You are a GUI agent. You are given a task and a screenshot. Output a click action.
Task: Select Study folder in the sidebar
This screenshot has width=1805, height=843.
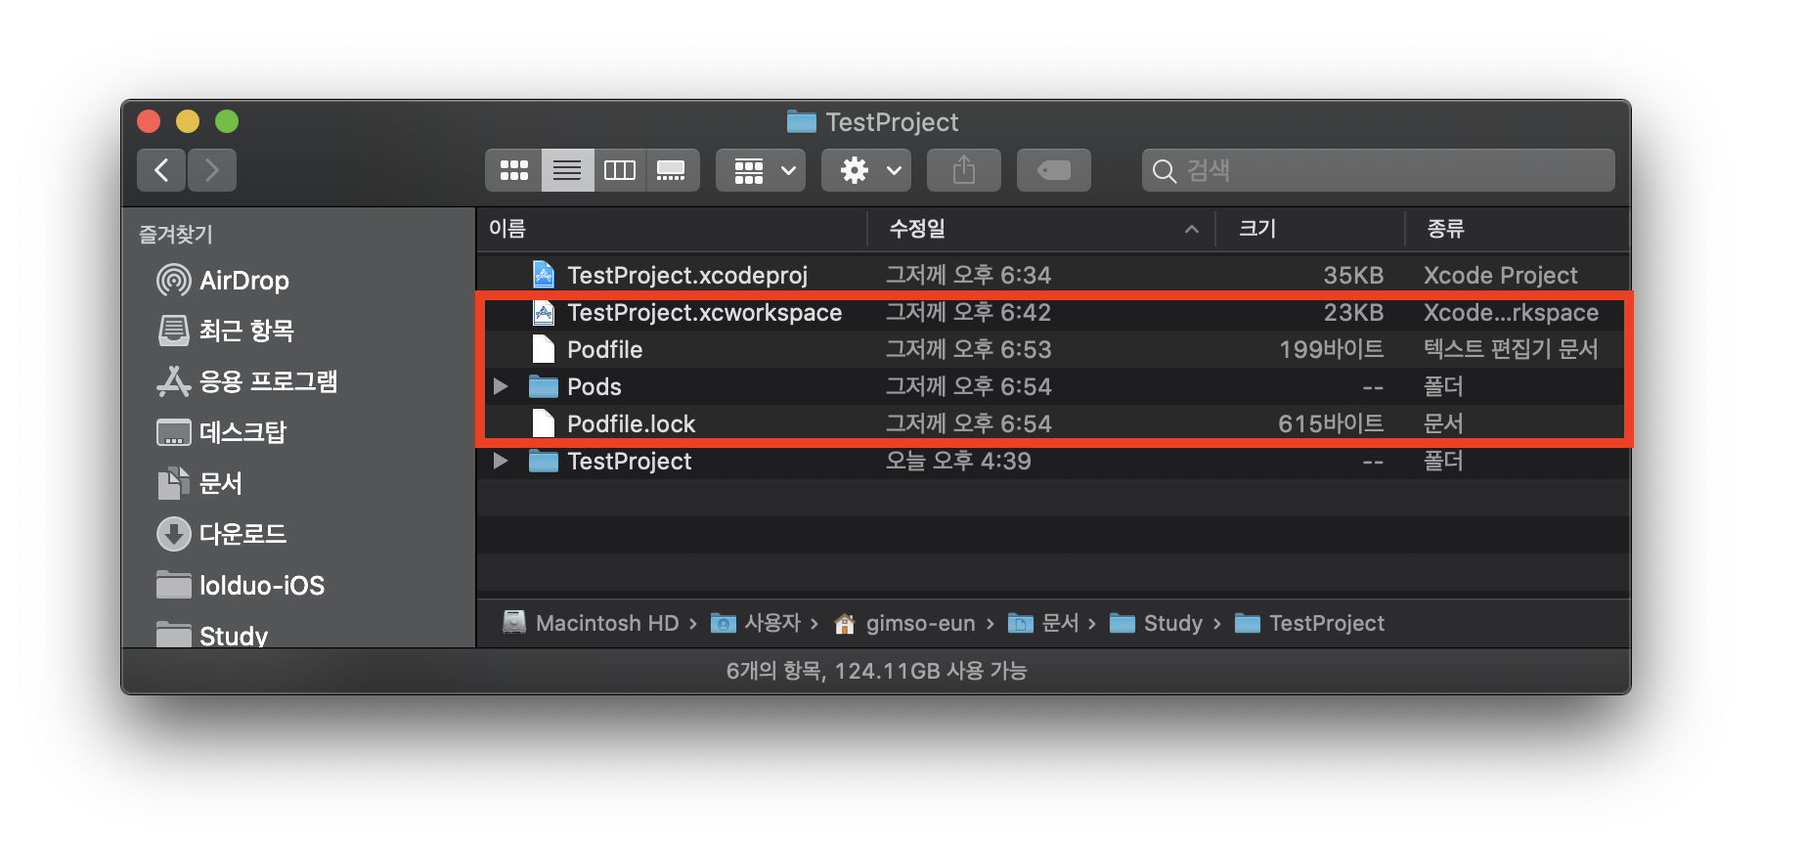pyautogui.click(x=212, y=635)
